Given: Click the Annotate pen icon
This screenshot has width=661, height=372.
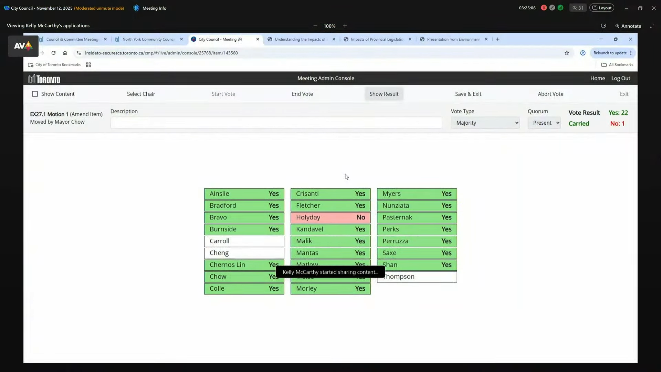Looking at the screenshot, I should pyautogui.click(x=617, y=26).
